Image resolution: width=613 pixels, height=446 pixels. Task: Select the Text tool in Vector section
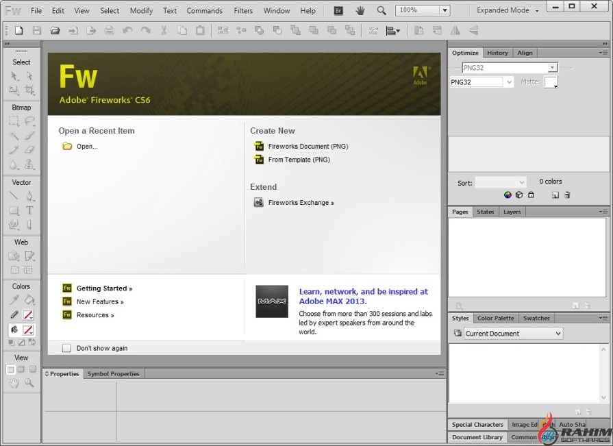(29, 210)
